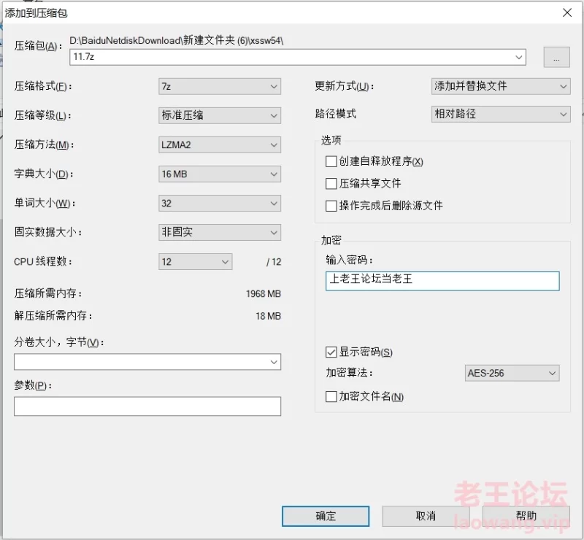
Task: Enable the 加密文件名 checkbox
Action: 331,397
